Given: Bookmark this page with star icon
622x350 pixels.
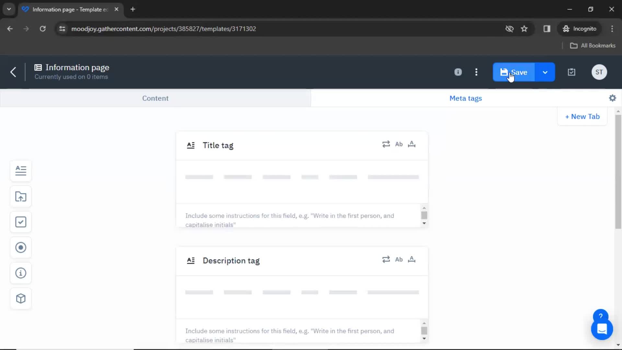Looking at the screenshot, I should pyautogui.click(x=524, y=29).
